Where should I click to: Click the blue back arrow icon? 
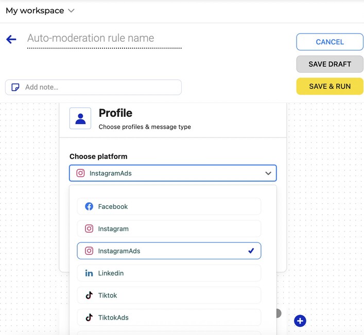pos(11,39)
